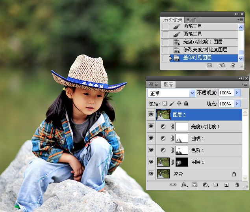Select the 亮度/对比度 1 mask thumbnail

coord(182,126)
